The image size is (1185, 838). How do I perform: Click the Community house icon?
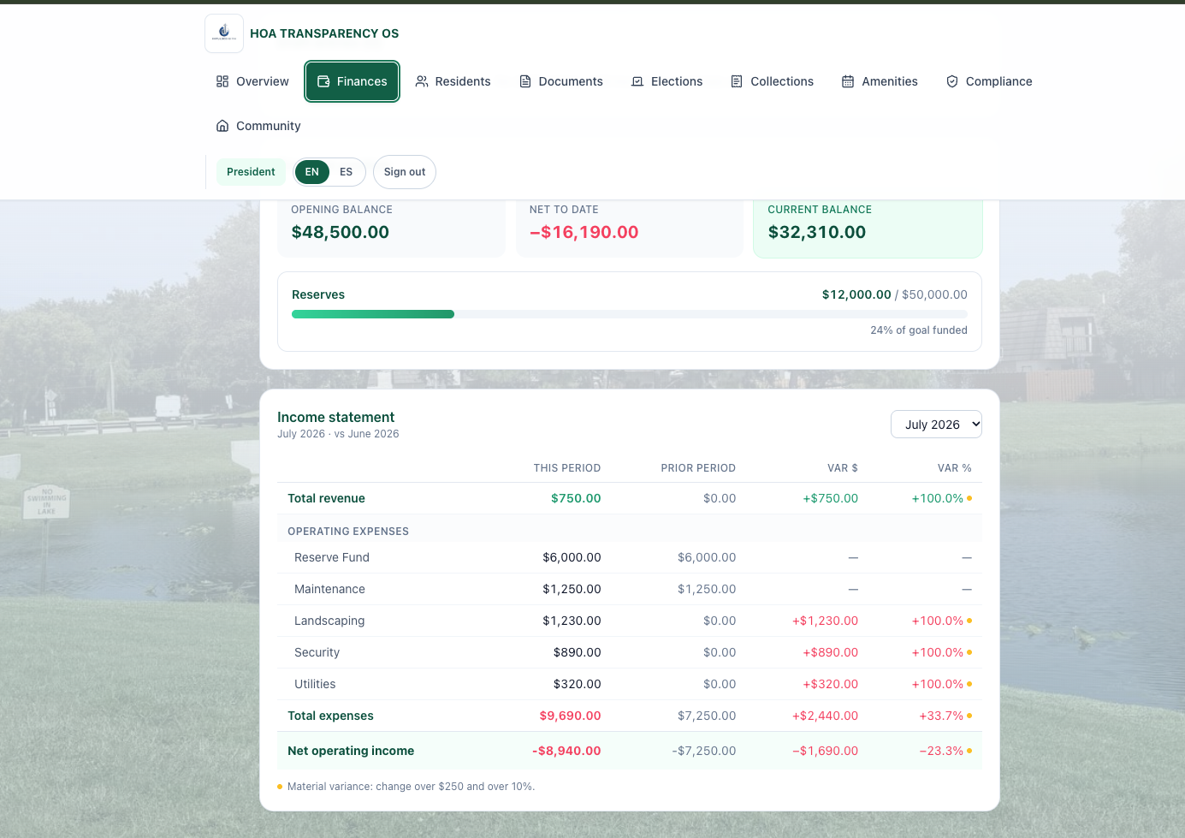click(222, 126)
